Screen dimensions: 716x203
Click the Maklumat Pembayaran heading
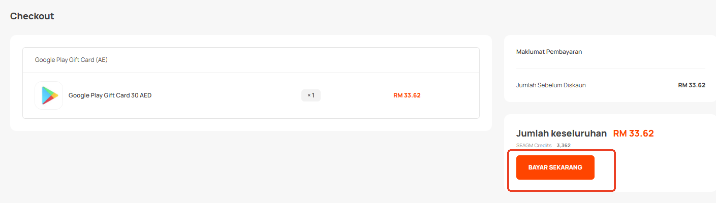(549, 52)
